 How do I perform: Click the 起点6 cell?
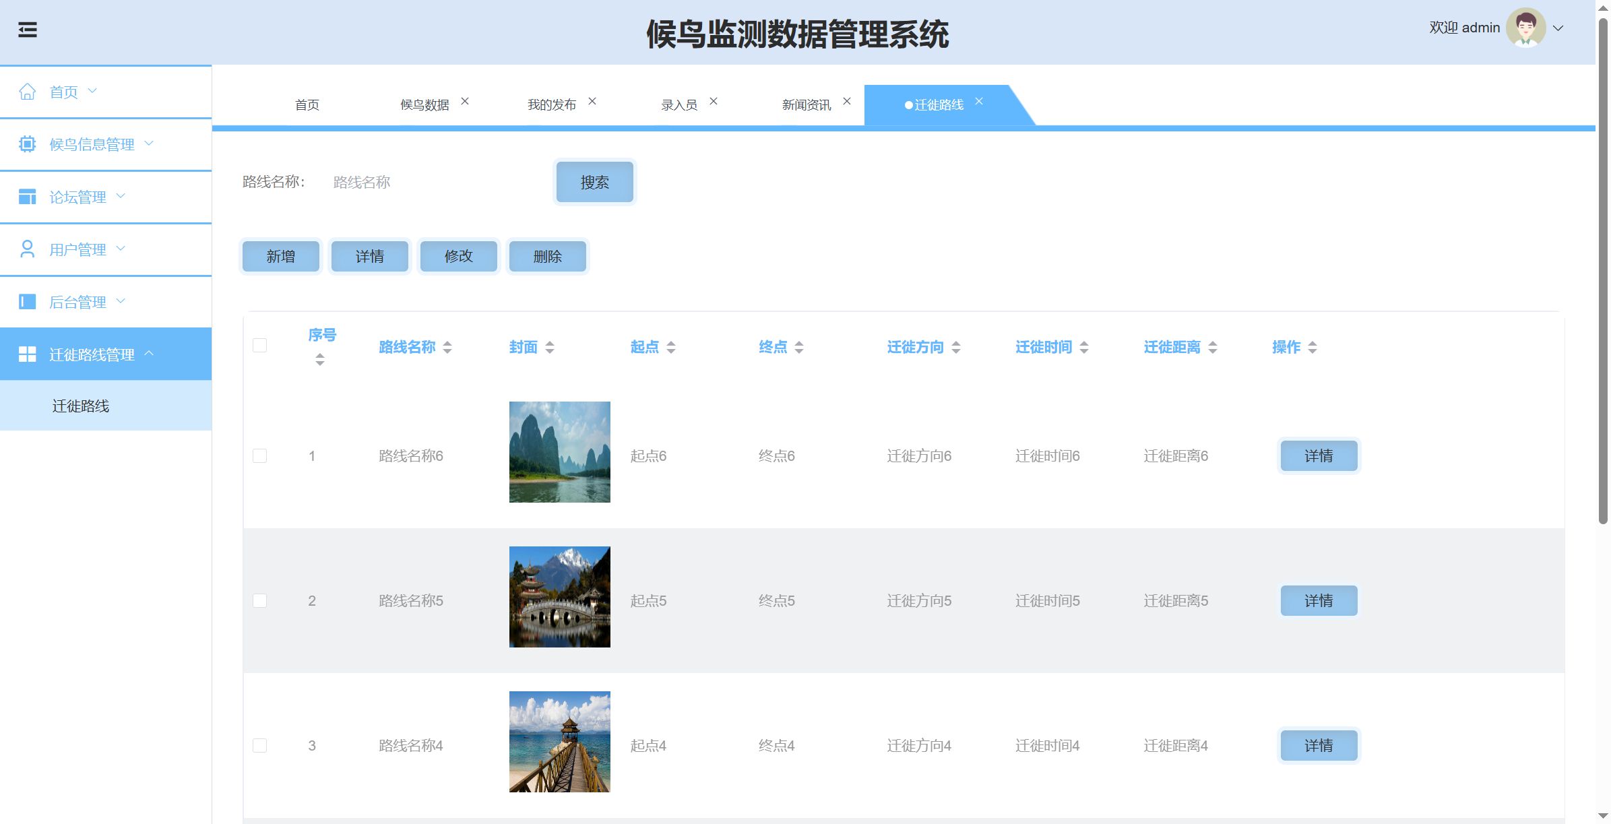click(648, 456)
